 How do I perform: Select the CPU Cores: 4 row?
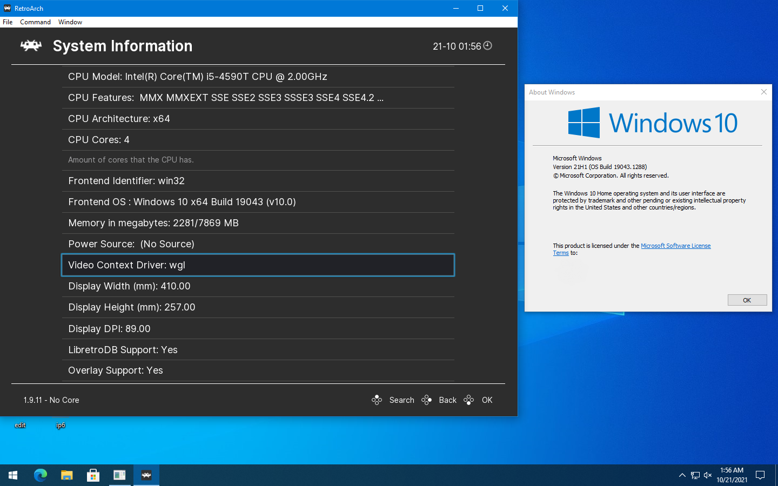coord(258,140)
